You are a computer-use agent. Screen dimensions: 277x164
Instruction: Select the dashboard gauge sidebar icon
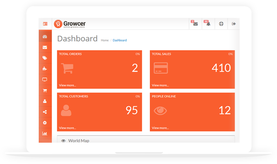tap(45, 37)
